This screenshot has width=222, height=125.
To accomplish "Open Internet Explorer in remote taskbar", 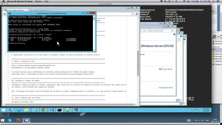I will point(35,110).
